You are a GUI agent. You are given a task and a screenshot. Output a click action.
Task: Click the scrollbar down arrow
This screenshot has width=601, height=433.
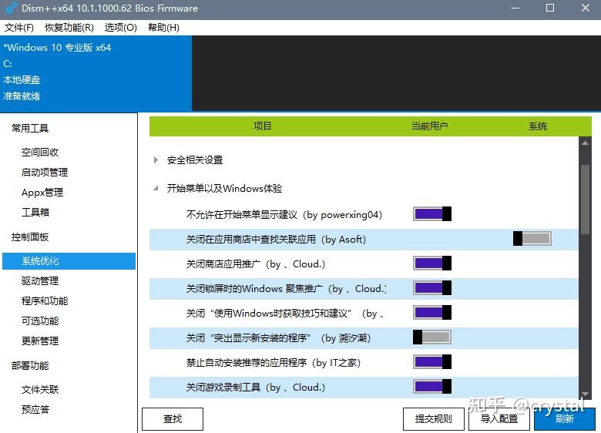click(585, 394)
